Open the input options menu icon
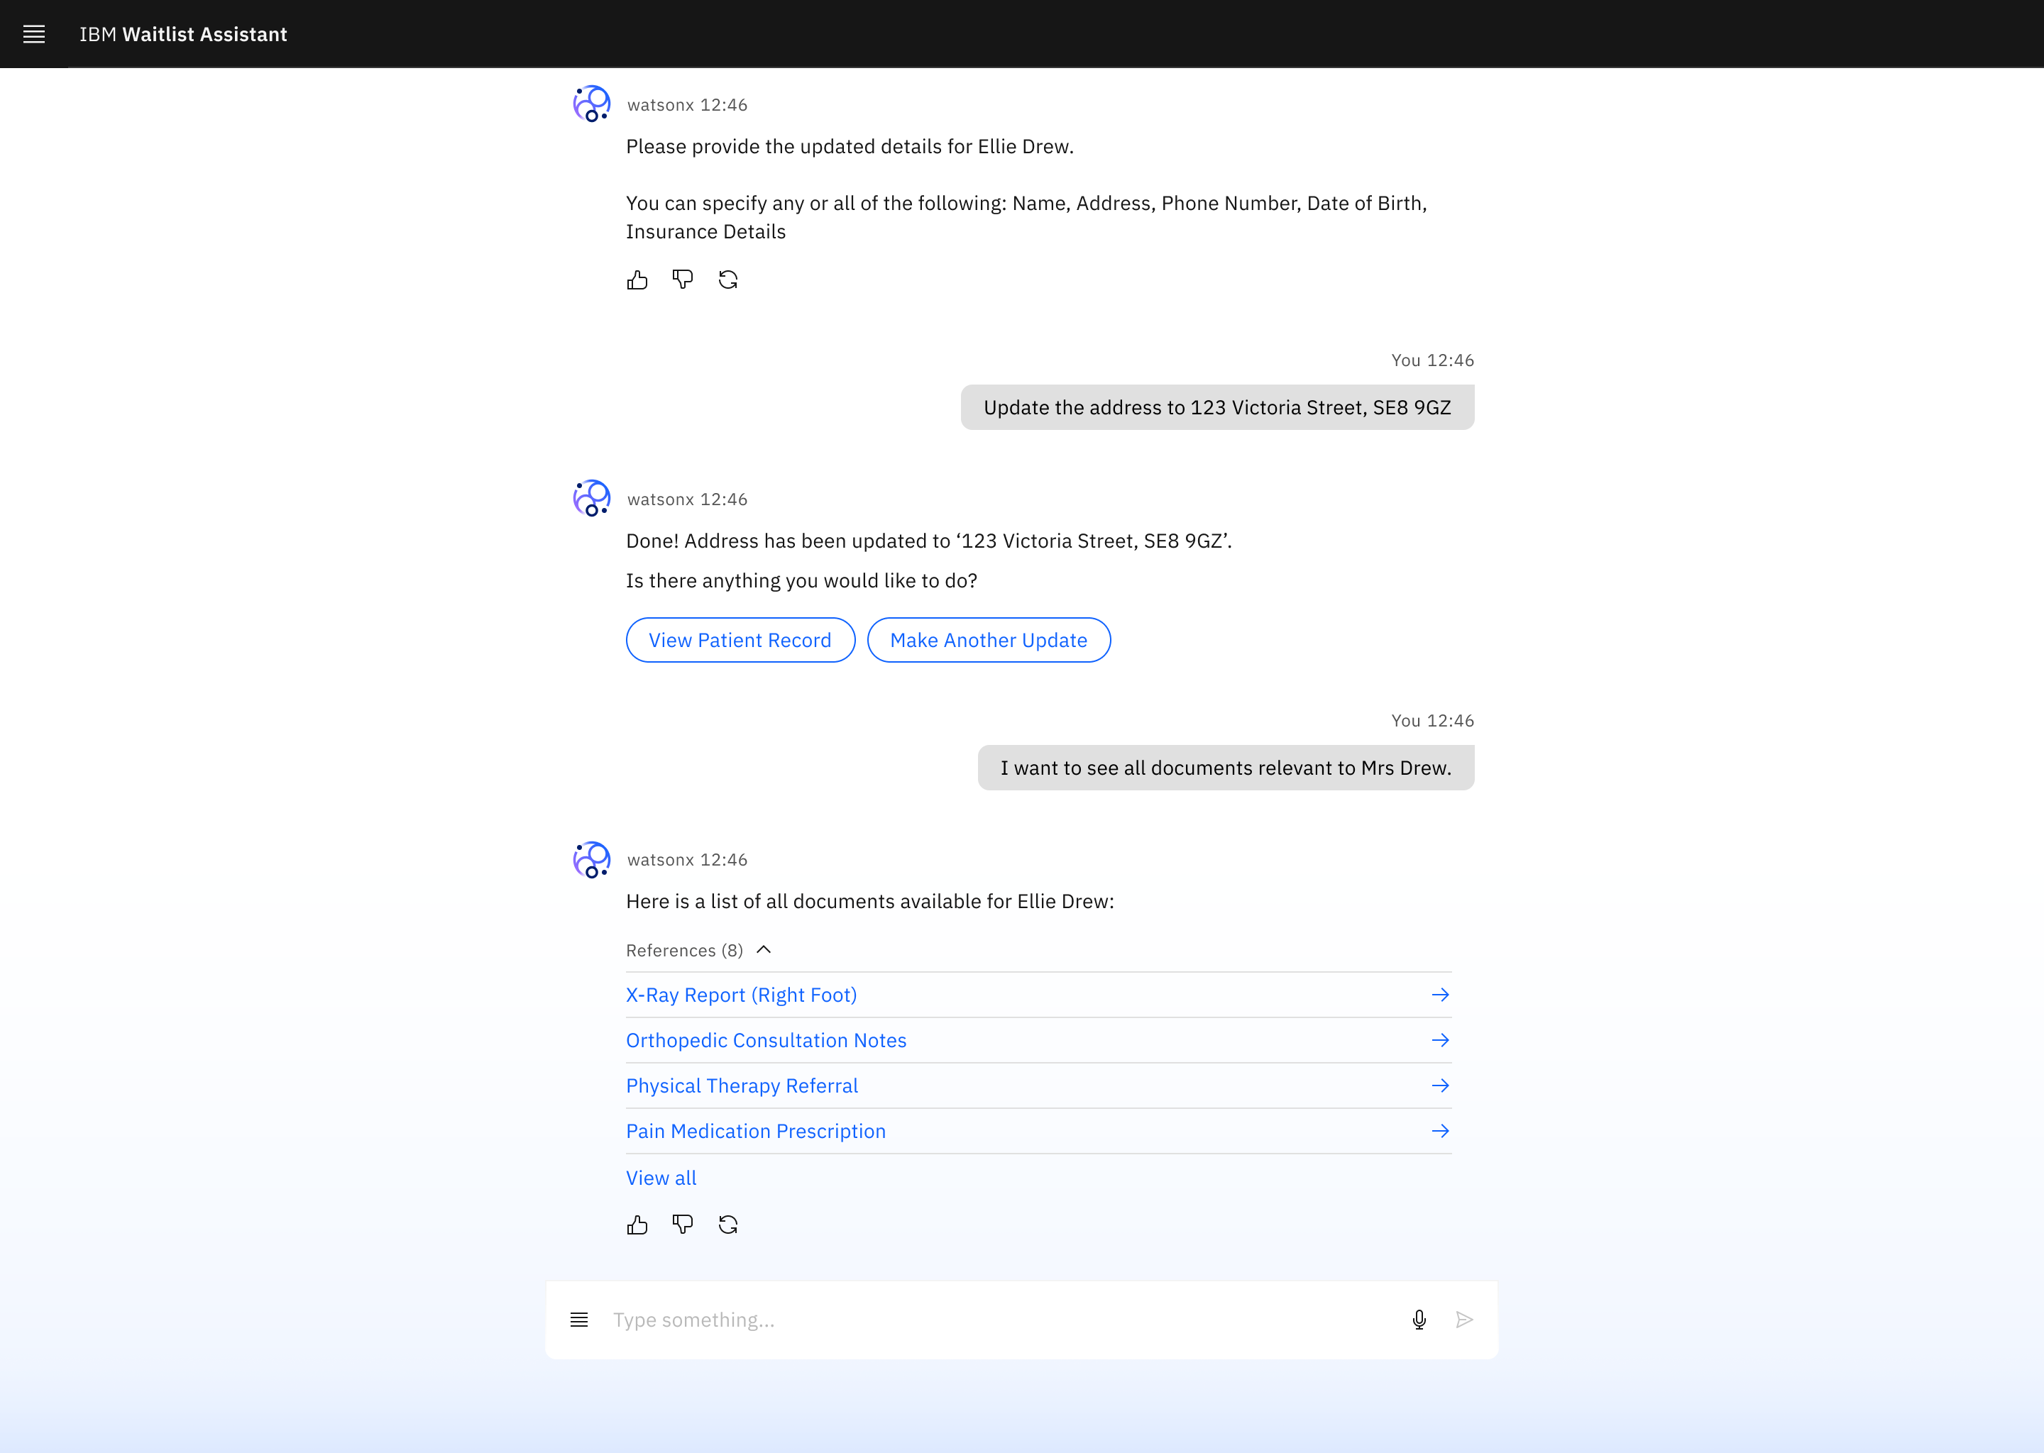Viewport: 2044px width, 1453px height. point(579,1320)
